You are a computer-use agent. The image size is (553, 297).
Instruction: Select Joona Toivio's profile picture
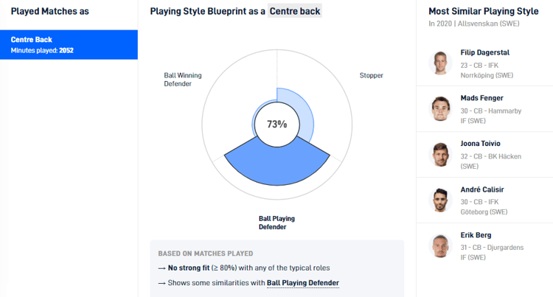point(441,154)
